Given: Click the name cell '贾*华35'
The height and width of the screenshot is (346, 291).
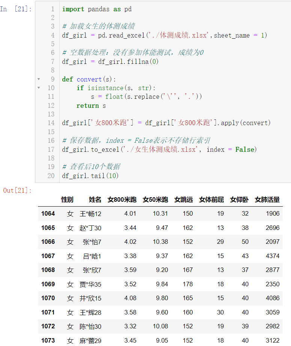Looking at the screenshot, I should [x=90, y=284].
